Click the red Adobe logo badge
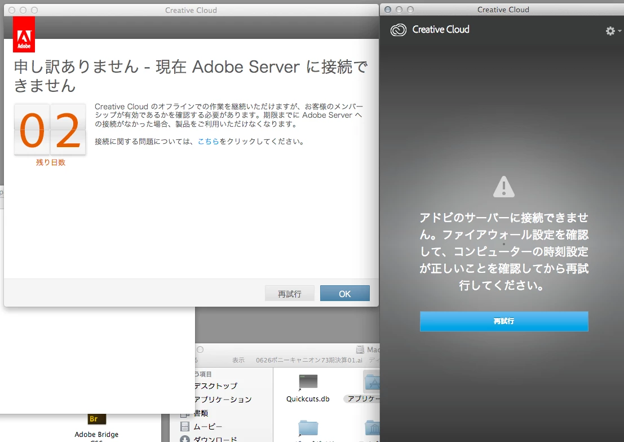The width and height of the screenshot is (624, 442). tap(24, 35)
